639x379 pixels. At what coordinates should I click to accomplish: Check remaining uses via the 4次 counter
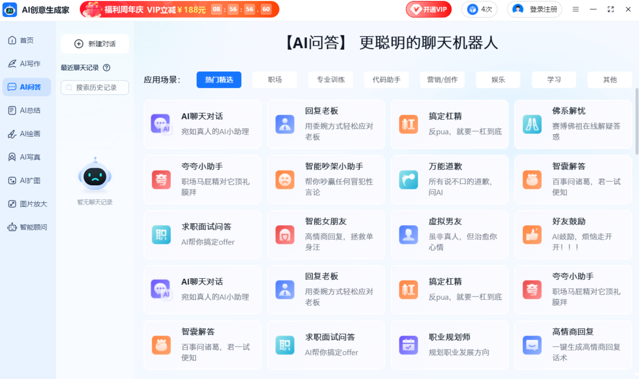pos(479,9)
